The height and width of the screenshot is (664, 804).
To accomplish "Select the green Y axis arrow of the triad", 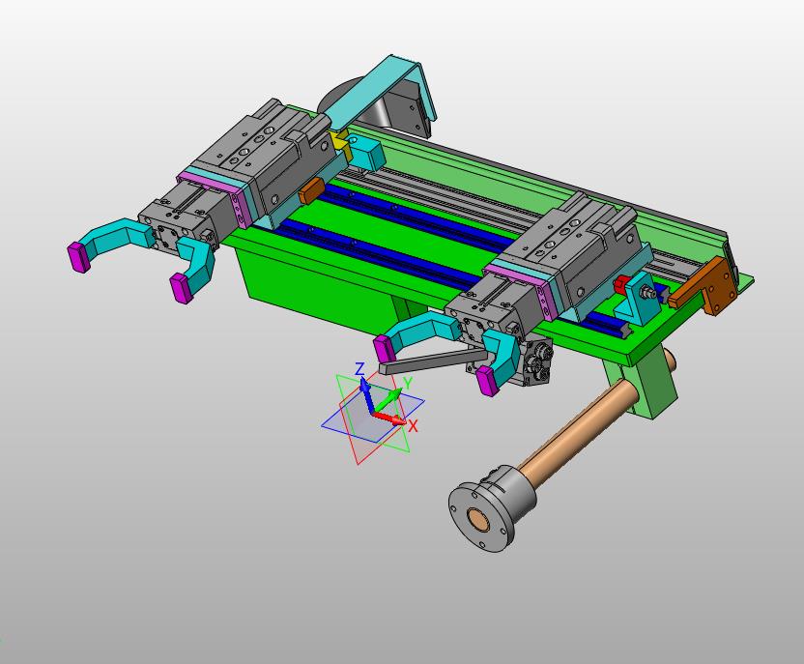I will click(x=388, y=401).
